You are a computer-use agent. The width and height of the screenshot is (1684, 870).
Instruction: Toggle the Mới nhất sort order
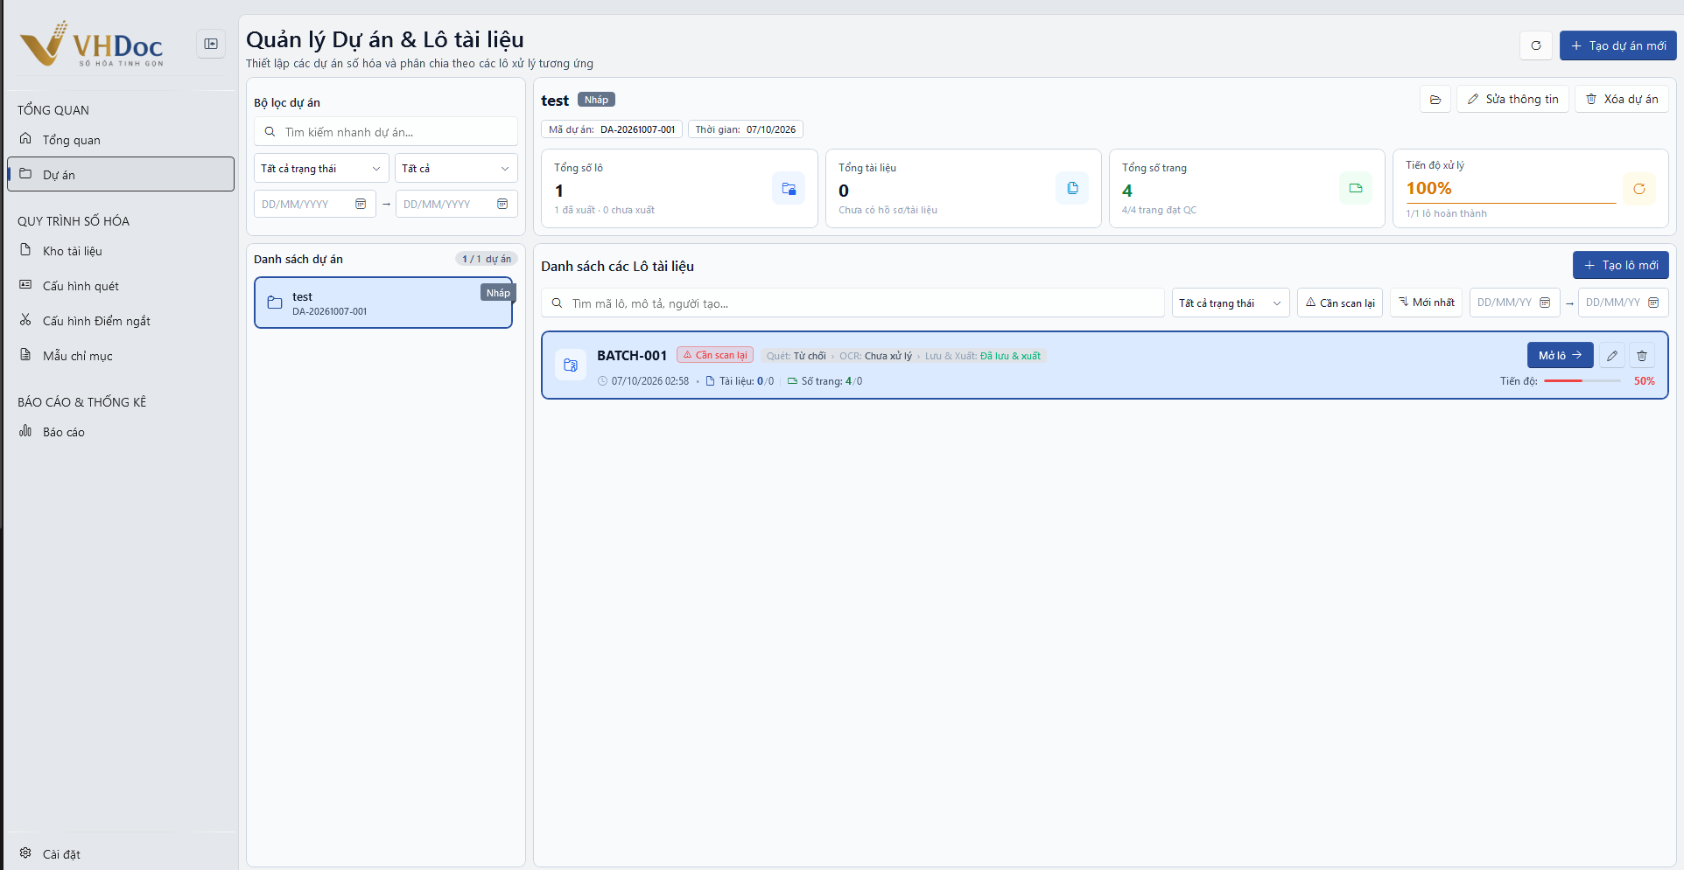pos(1427,303)
